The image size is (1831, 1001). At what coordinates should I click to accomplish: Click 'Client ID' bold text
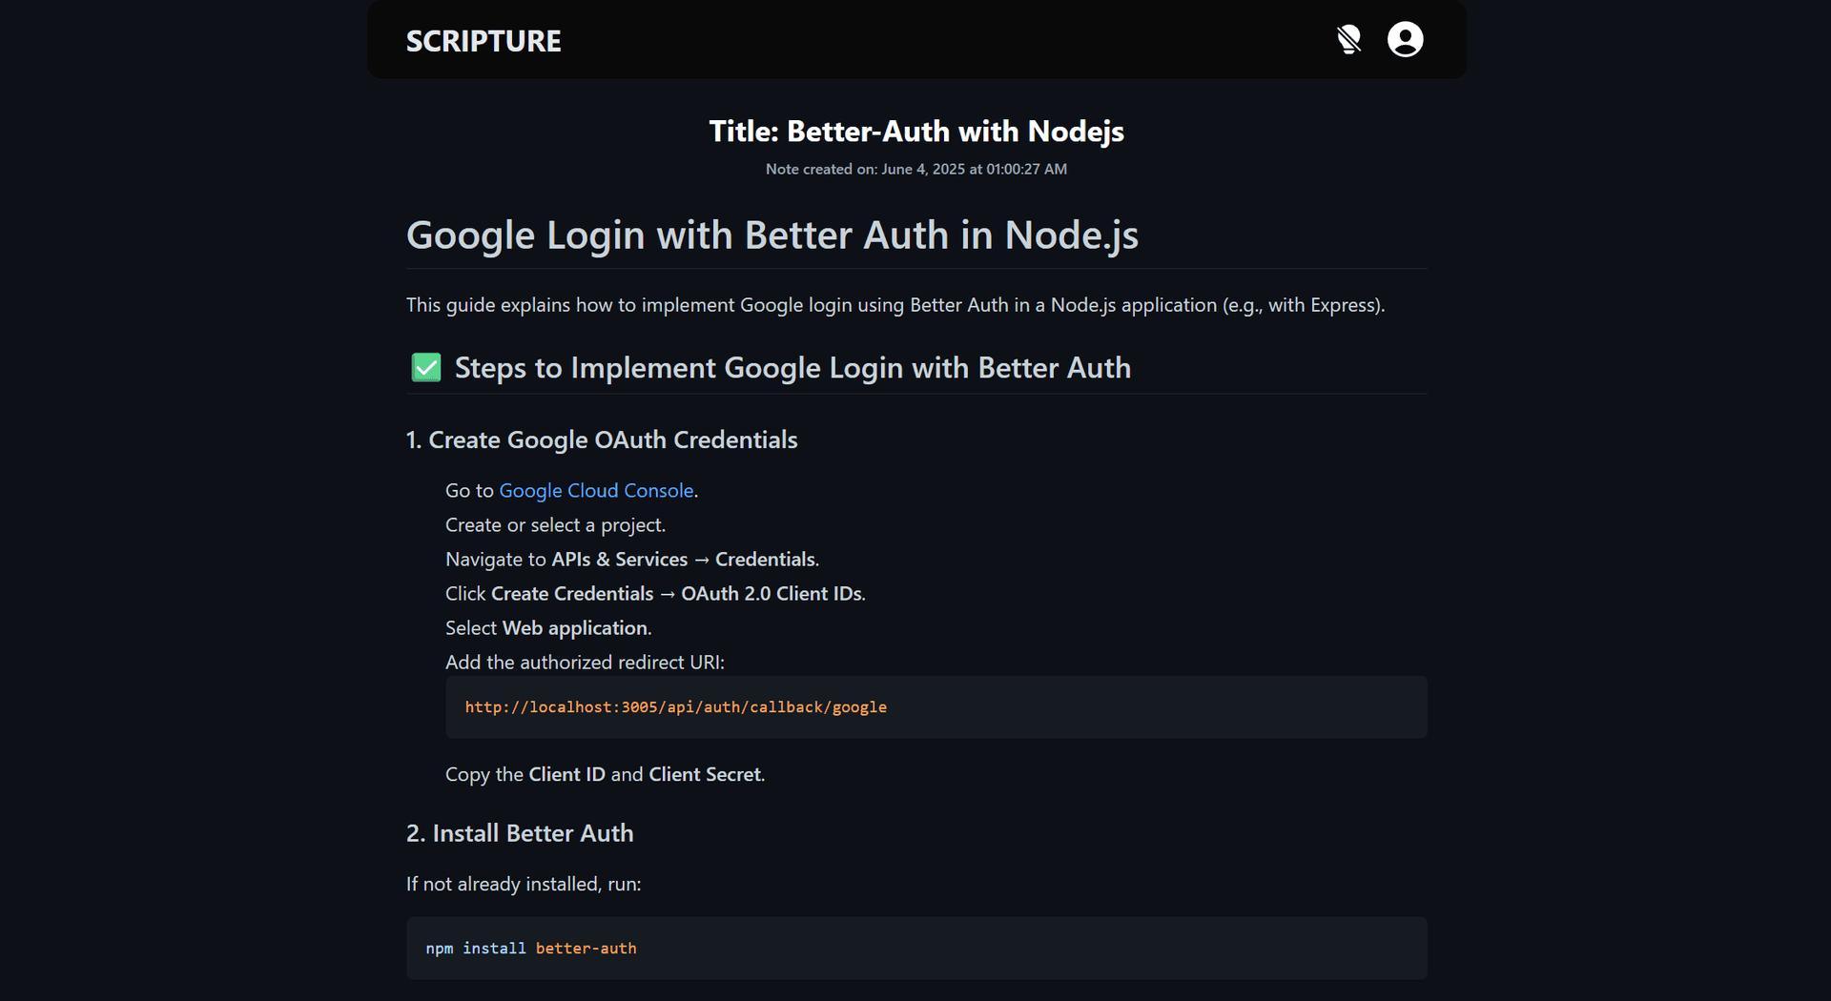[x=567, y=774]
